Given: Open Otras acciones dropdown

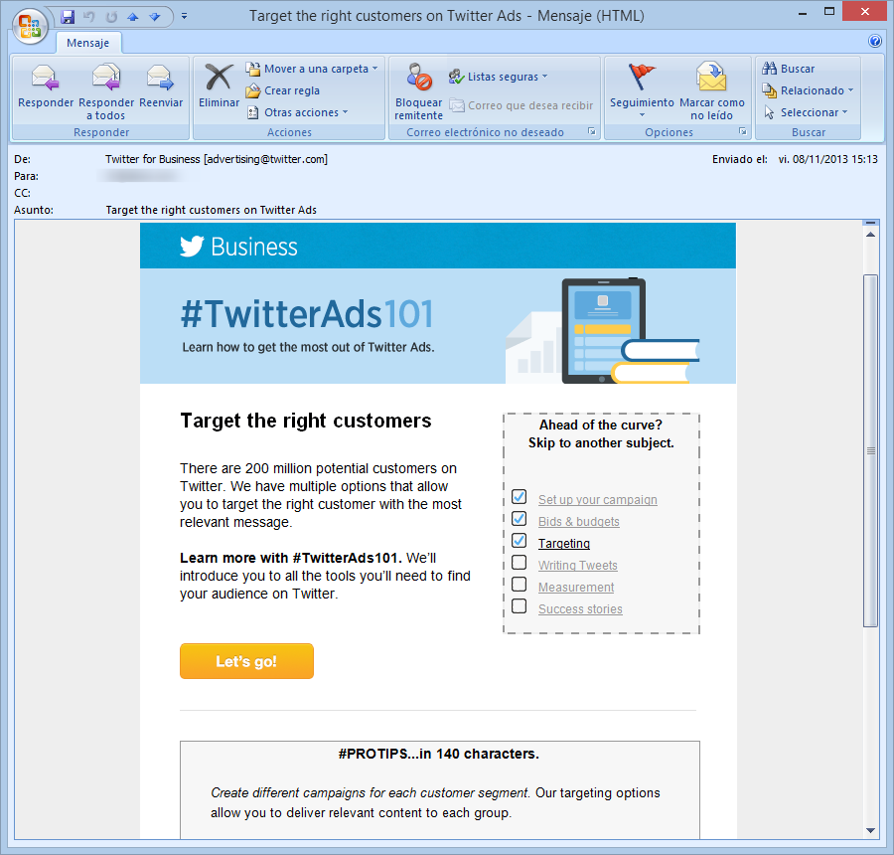Looking at the screenshot, I should [297, 112].
